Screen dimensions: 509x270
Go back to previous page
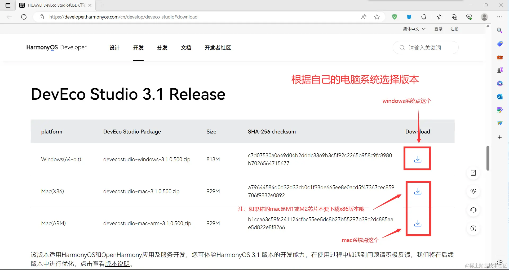click(9, 17)
